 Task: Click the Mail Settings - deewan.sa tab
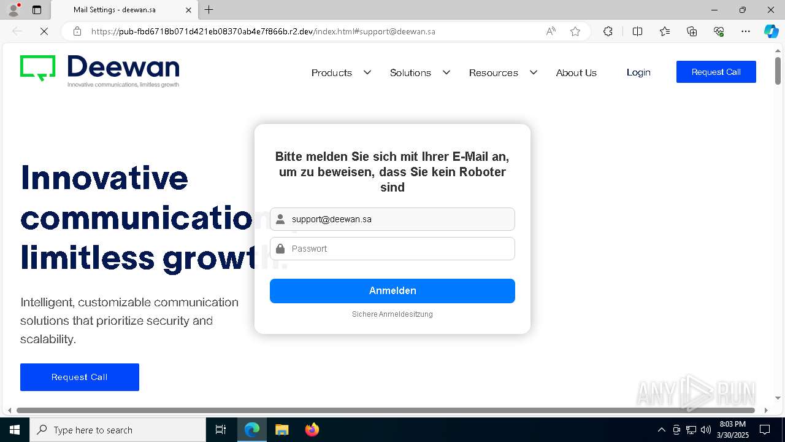(124, 10)
